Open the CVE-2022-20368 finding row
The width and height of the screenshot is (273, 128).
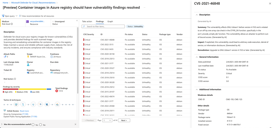coord(137,106)
